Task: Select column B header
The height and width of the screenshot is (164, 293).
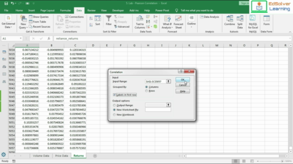Action: [51, 46]
